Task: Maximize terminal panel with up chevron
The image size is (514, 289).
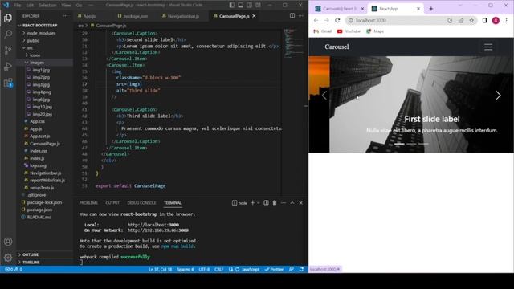Action: (x=292, y=203)
